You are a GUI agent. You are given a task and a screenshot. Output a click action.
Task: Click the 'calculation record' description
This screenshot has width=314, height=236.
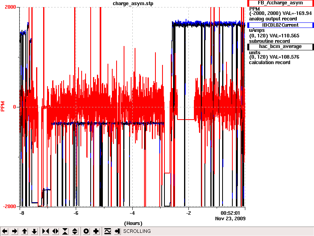[x=270, y=63]
